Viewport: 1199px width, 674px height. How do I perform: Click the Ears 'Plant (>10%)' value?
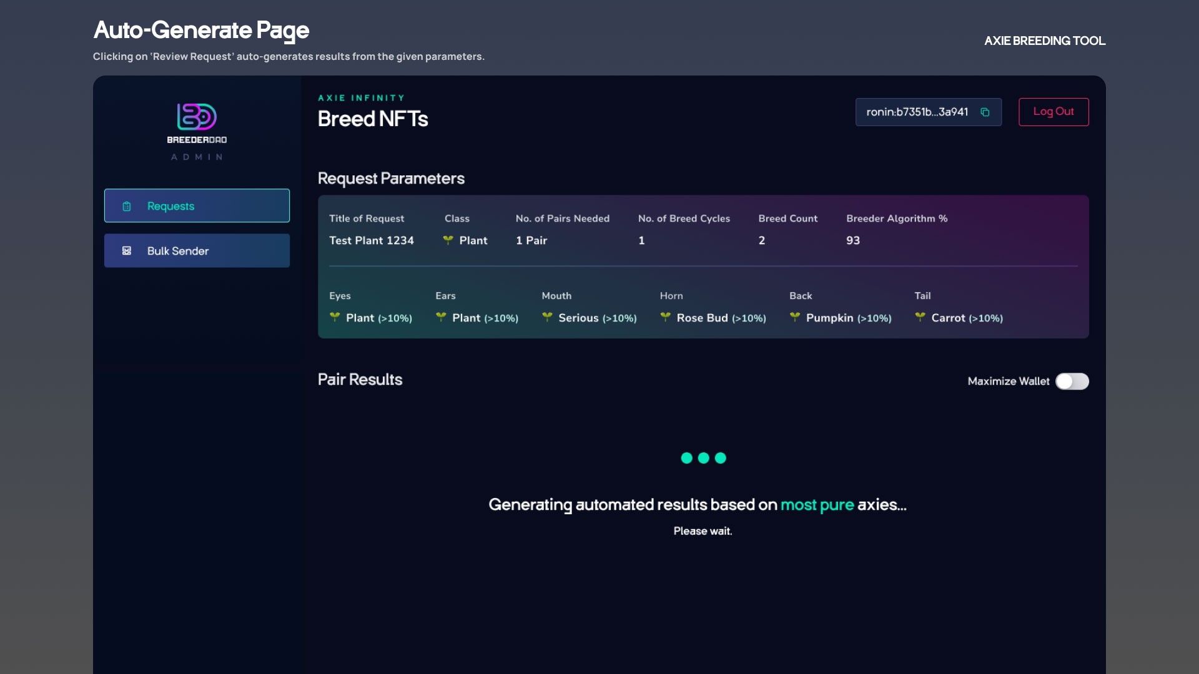(485, 318)
